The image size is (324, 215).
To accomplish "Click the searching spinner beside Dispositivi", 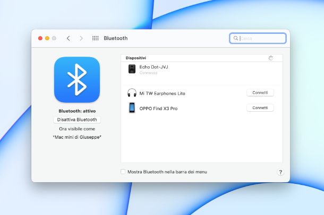I will 271,58.
